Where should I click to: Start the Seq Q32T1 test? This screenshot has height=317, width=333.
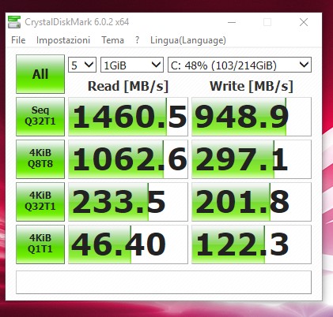40,117
